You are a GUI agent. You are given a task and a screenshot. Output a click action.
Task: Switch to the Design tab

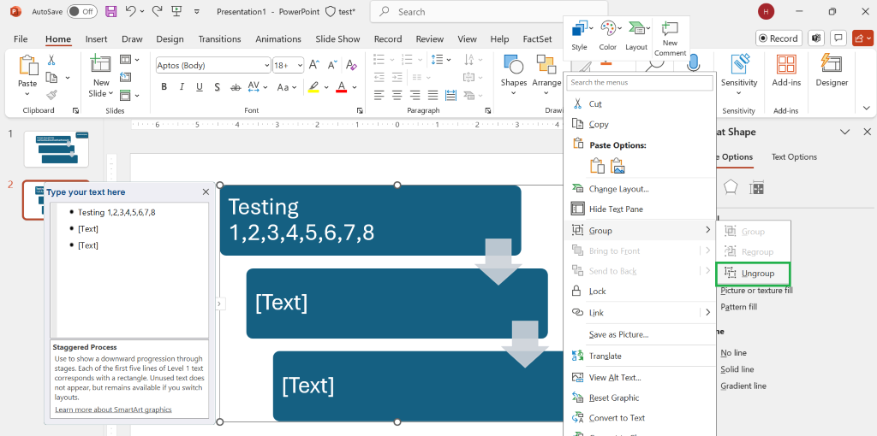tap(170, 39)
